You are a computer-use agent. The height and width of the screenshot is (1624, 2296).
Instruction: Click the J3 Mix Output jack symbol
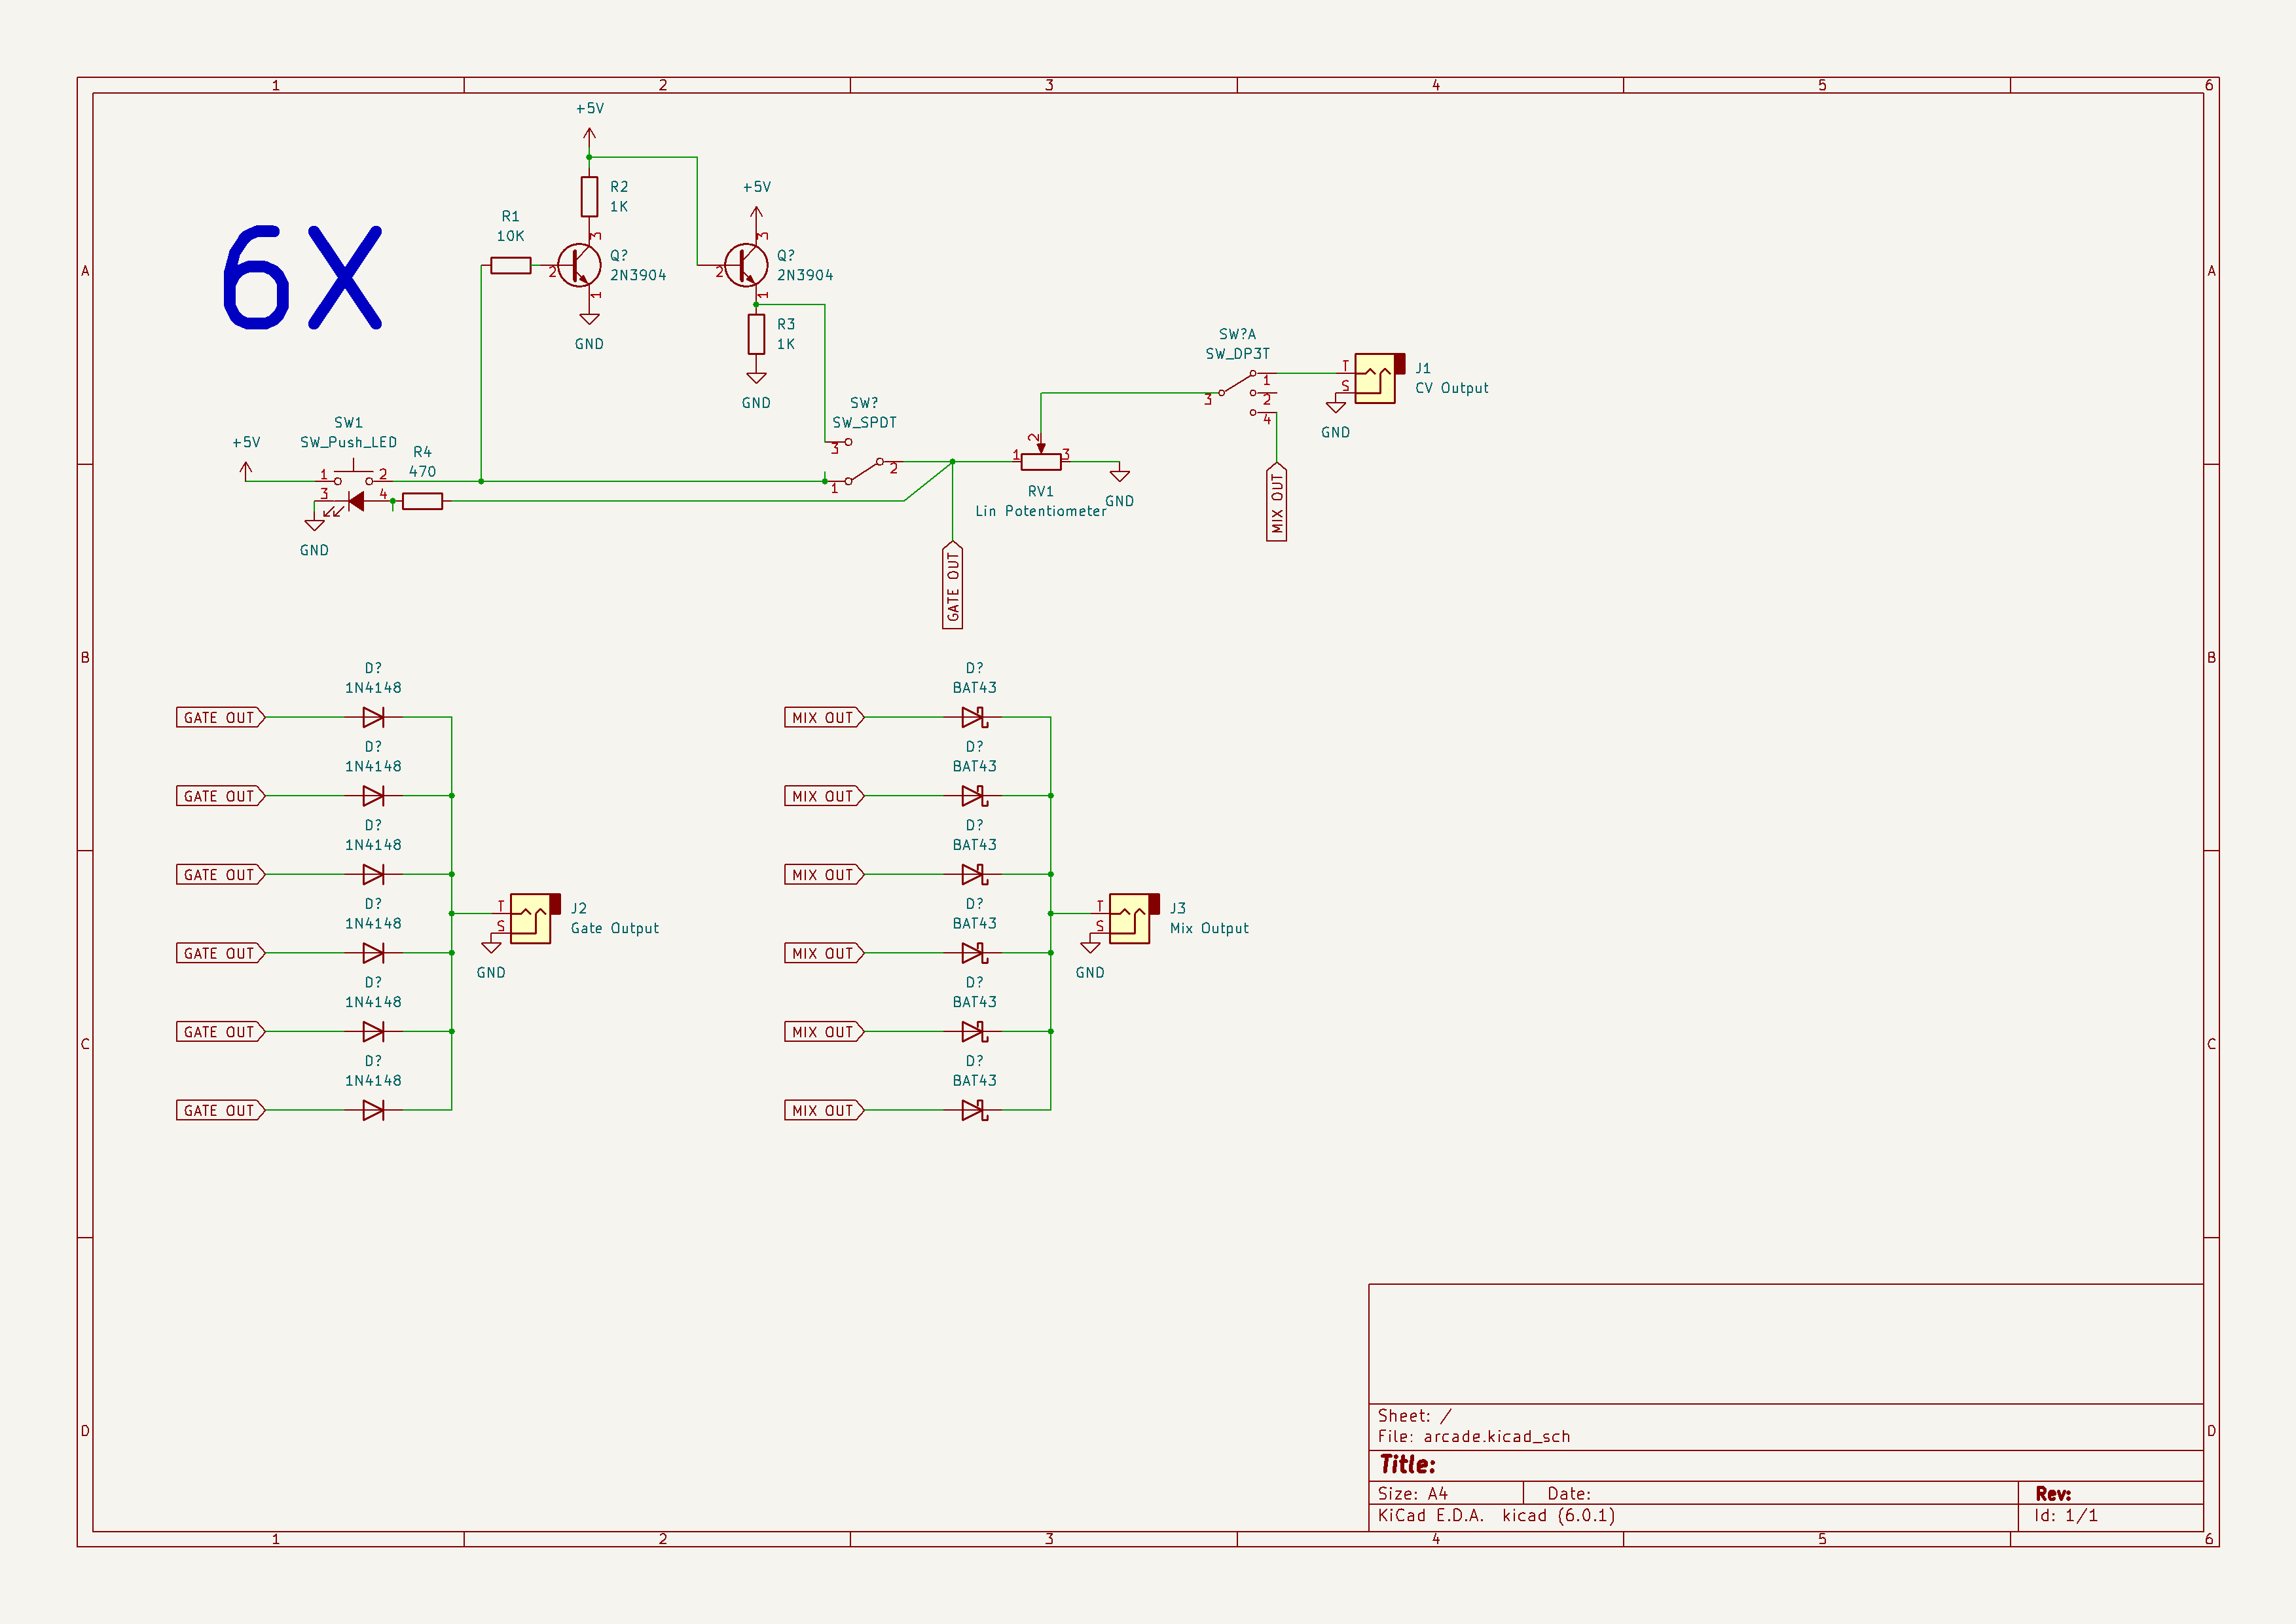tap(1130, 918)
